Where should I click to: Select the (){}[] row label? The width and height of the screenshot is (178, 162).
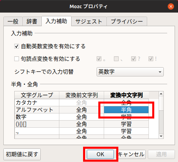click(37, 124)
